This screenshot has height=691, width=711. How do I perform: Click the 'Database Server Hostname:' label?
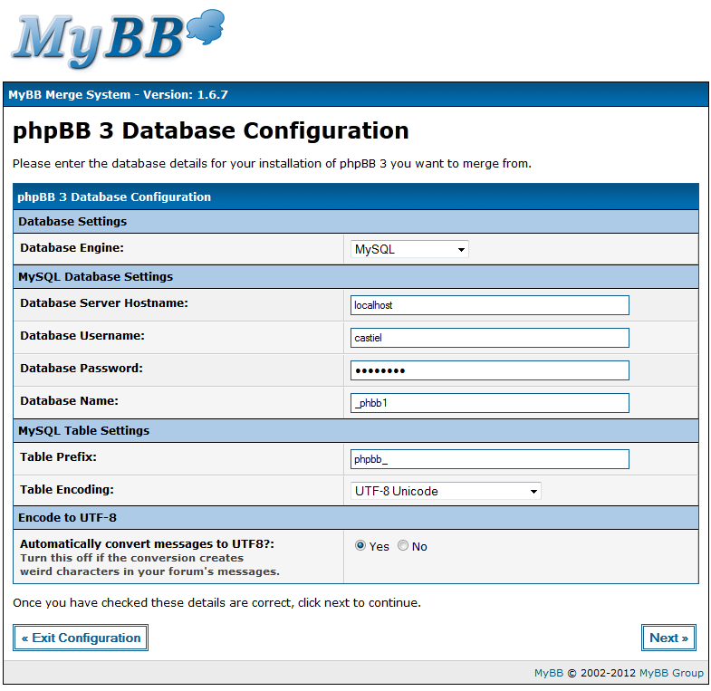tap(104, 302)
